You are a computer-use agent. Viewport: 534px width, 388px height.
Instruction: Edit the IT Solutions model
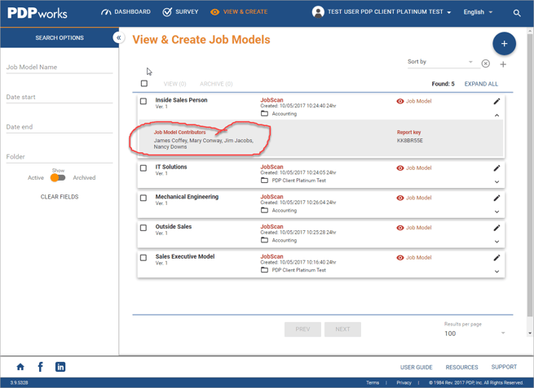pyautogui.click(x=496, y=168)
